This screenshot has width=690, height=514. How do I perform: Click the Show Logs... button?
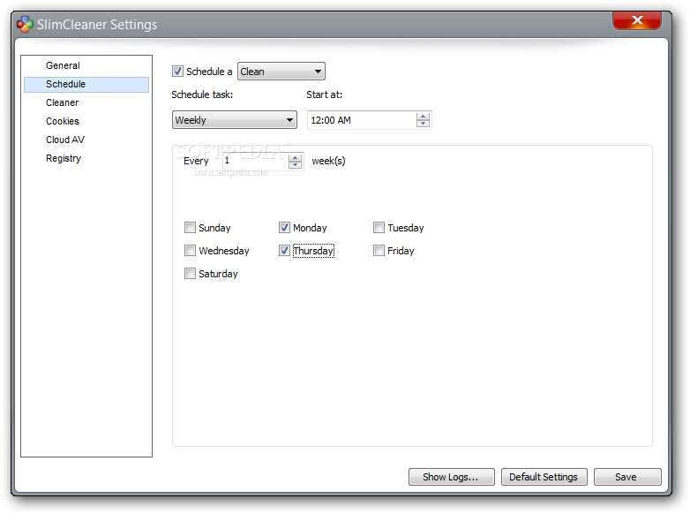pos(452,477)
